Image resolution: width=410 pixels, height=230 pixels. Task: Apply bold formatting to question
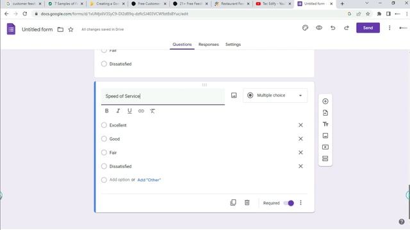[x=107, y=111]
